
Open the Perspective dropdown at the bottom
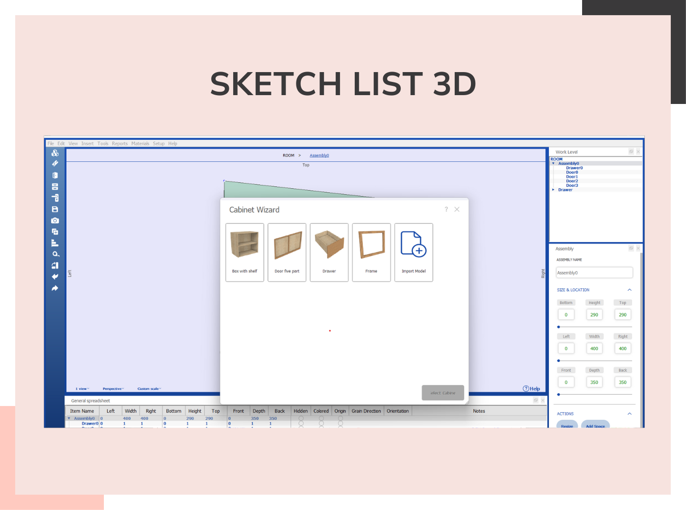(113, 388)
